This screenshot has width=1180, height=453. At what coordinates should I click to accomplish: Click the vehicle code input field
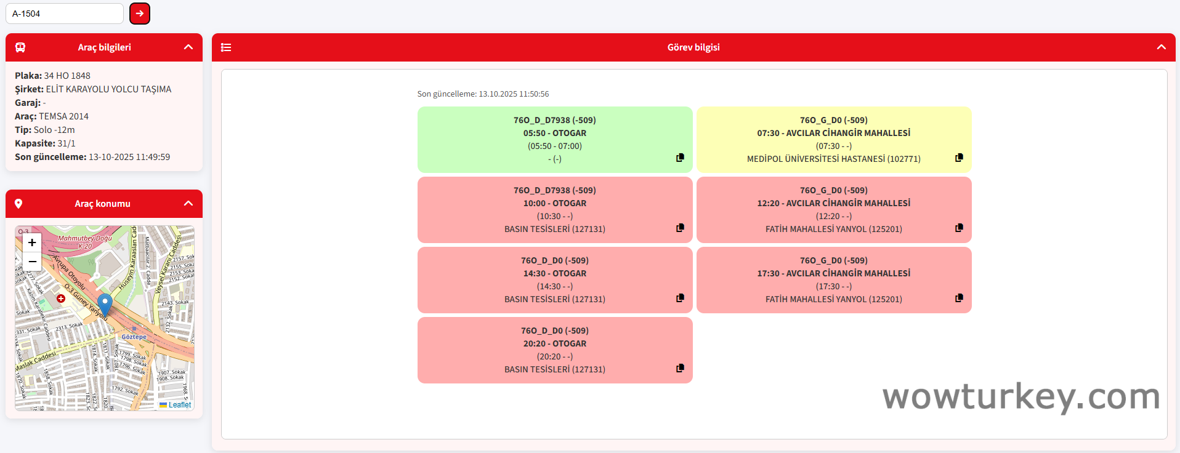pyautogui.click(x=65, y=14)
